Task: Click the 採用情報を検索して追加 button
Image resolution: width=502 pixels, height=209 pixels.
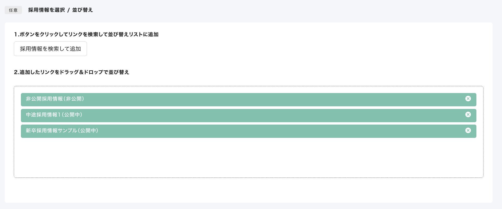Action: click(50, 49)
